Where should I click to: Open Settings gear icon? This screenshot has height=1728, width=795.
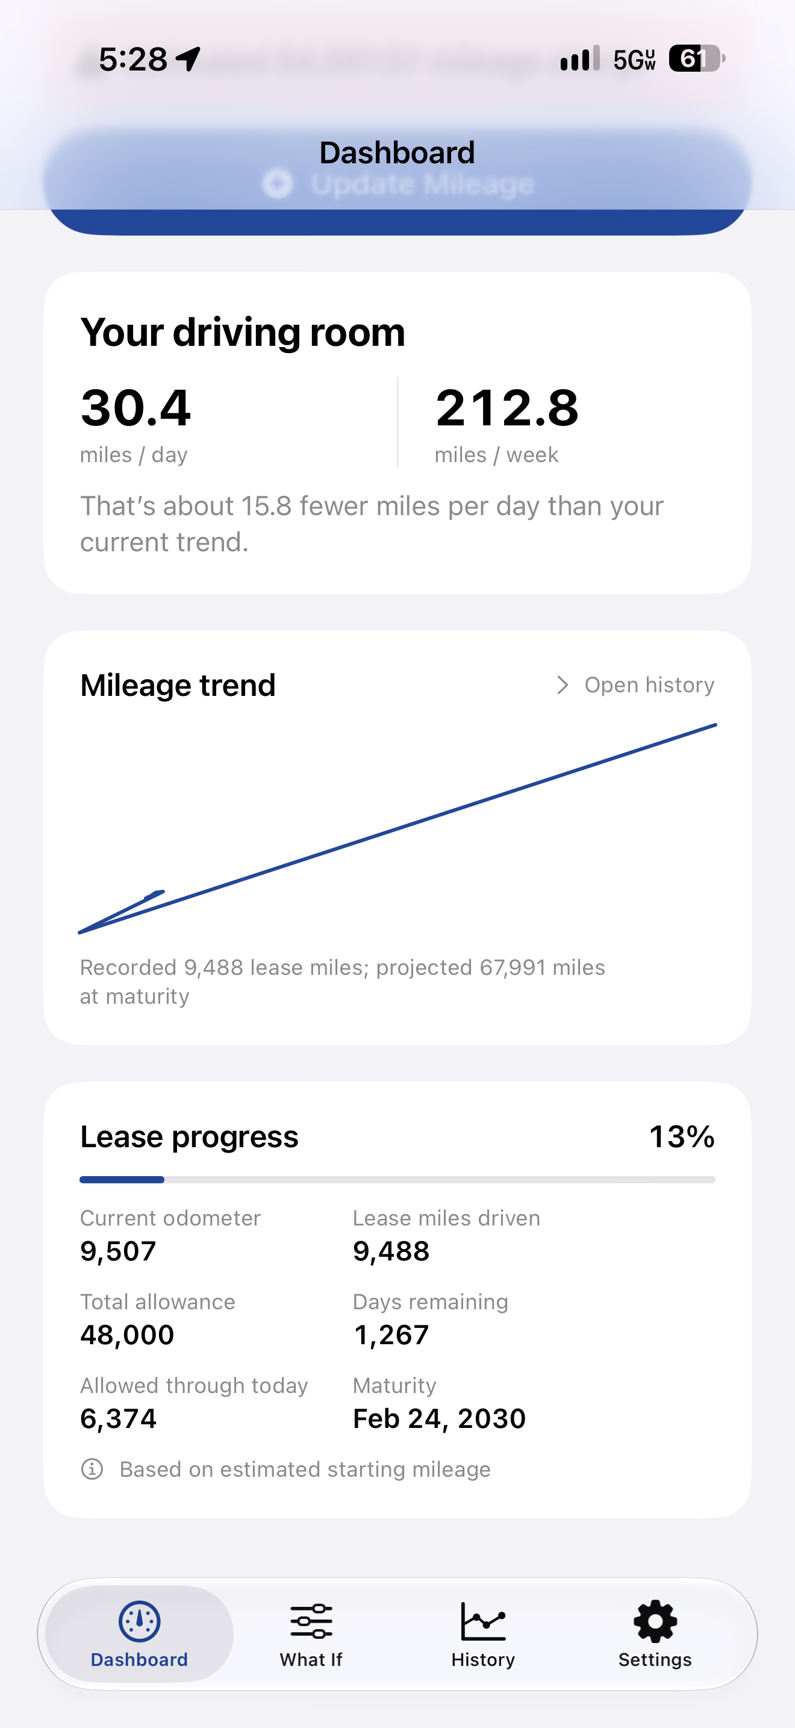coord(655,1621)
